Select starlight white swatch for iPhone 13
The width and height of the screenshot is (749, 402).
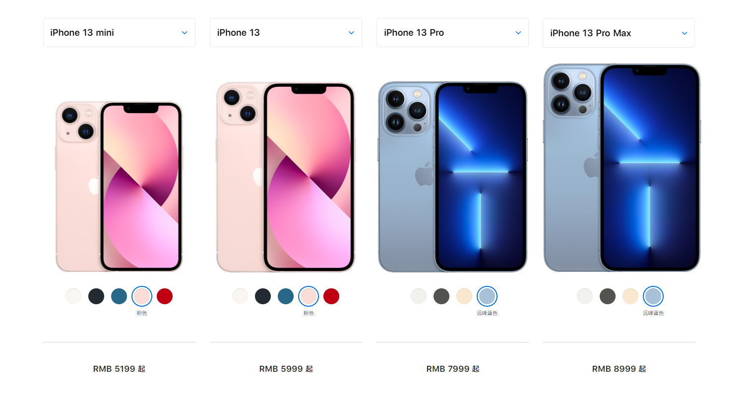pyautogui.click(x=240, y=296)
